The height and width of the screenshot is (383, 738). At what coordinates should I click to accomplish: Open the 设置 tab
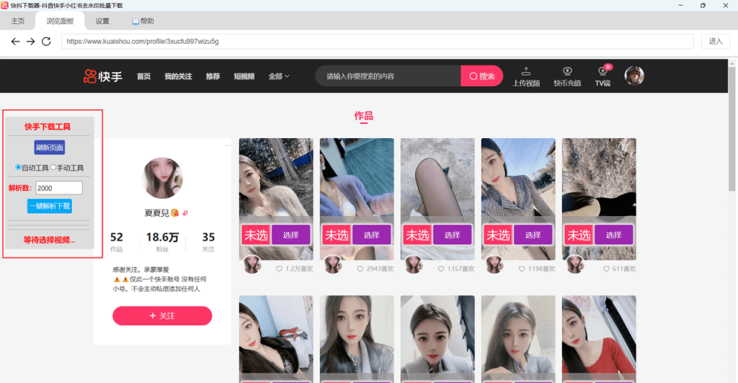tap(102, 21)
